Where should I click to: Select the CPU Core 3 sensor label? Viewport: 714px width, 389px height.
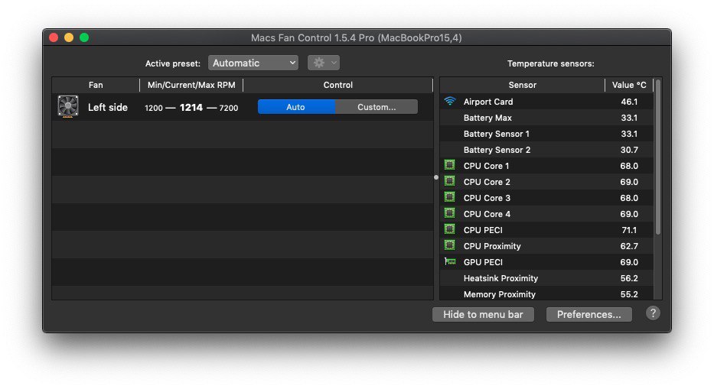[487, 198]
